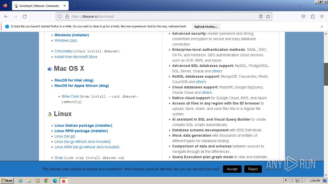Click the volume speaker tray icon

(x=291, y=181)
